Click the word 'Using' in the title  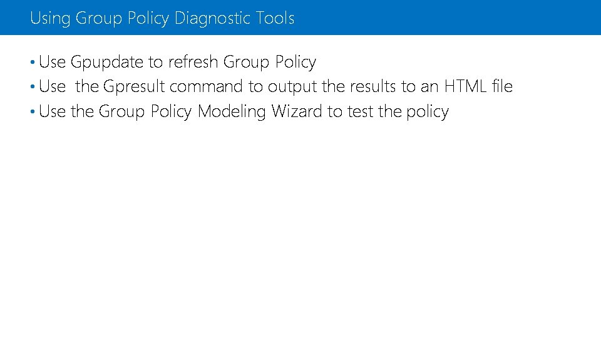pyautogui.click(x=50, y=18)
